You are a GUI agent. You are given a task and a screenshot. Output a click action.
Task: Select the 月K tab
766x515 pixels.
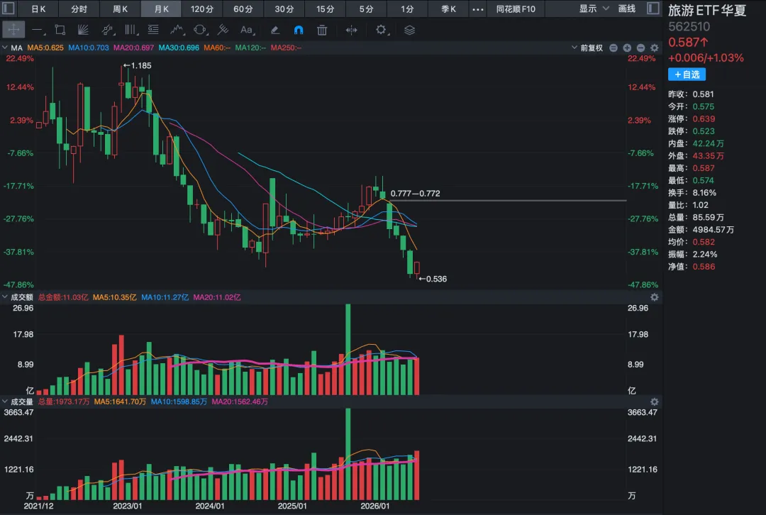pos(161,9)
